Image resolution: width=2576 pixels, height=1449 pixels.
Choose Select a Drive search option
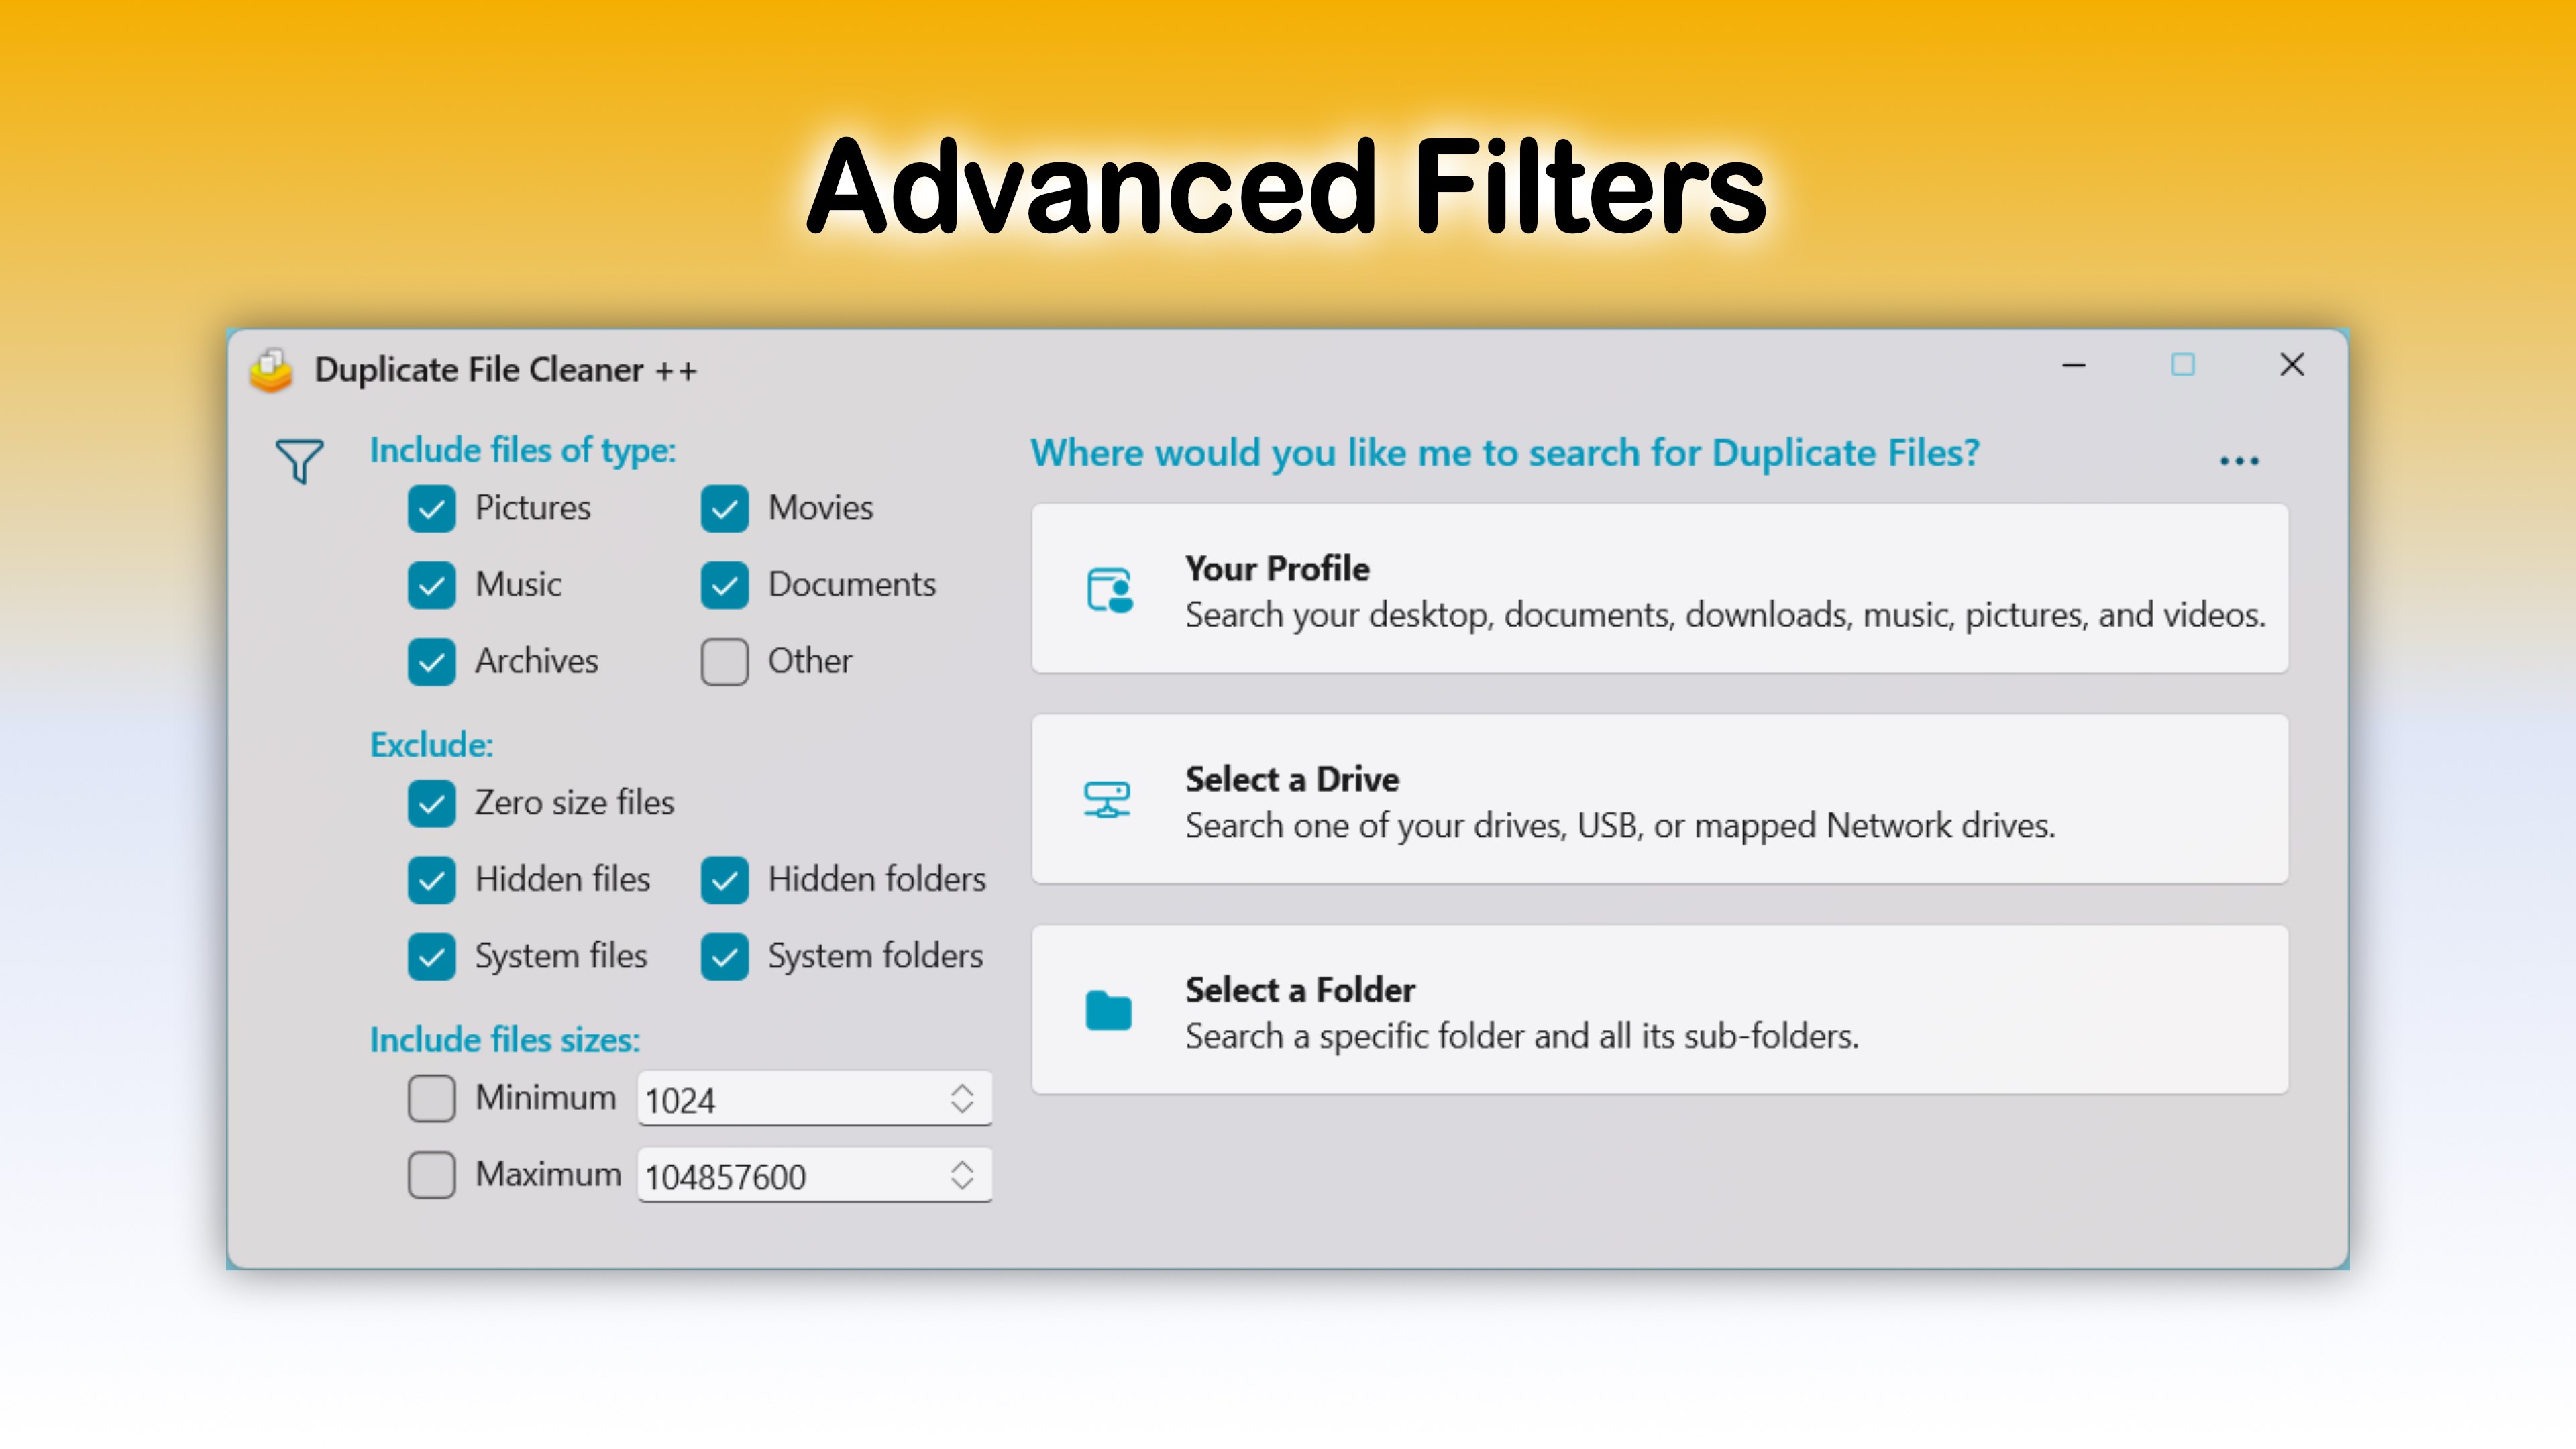(x=1660, y=799)
